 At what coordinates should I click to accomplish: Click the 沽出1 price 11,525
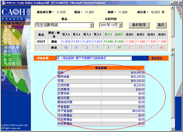coord(119,41)
